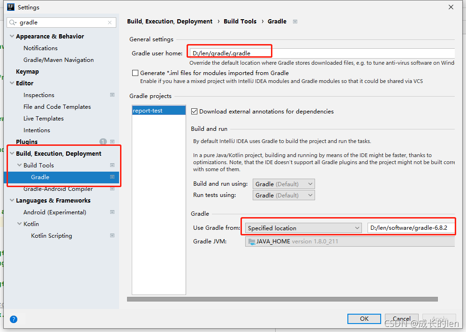Click the project-level icon beside Plugins
Screen dimensions: 466x332
(113, 142)
